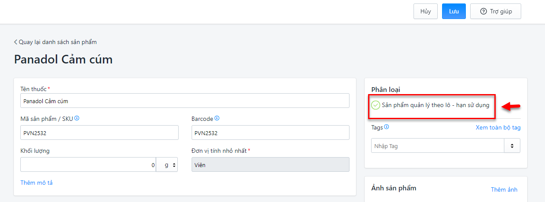Toggle the lot and expiry management checkmark
Screen dimensions: 545x202
tap(376, 105)
